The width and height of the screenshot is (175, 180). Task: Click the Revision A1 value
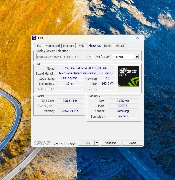coord(107,78)
